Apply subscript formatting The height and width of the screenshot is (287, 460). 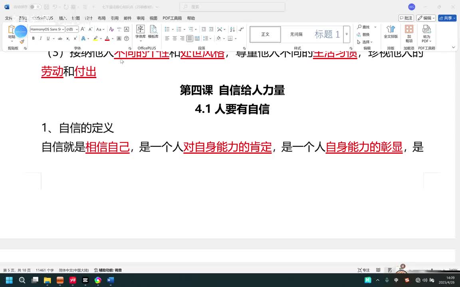pyautogui.click(x=68, y=38)
